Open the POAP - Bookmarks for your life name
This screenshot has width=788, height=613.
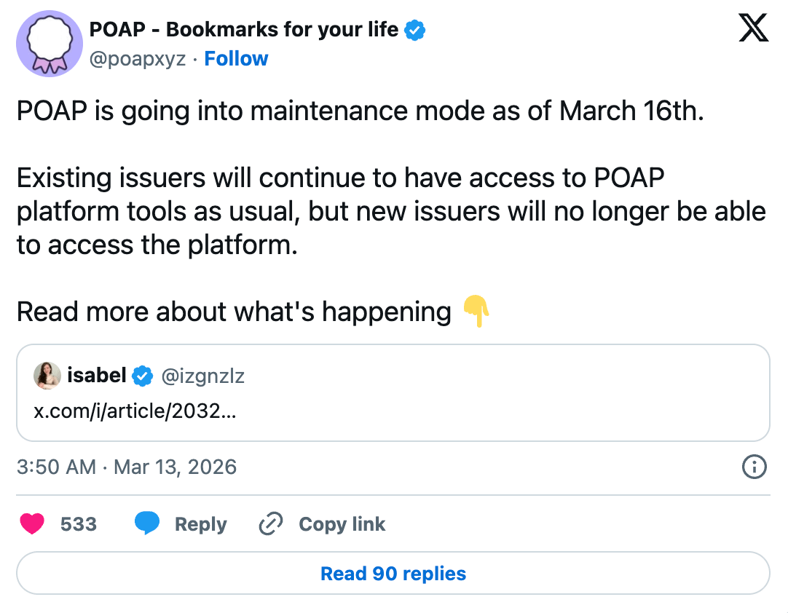(243, 30)
